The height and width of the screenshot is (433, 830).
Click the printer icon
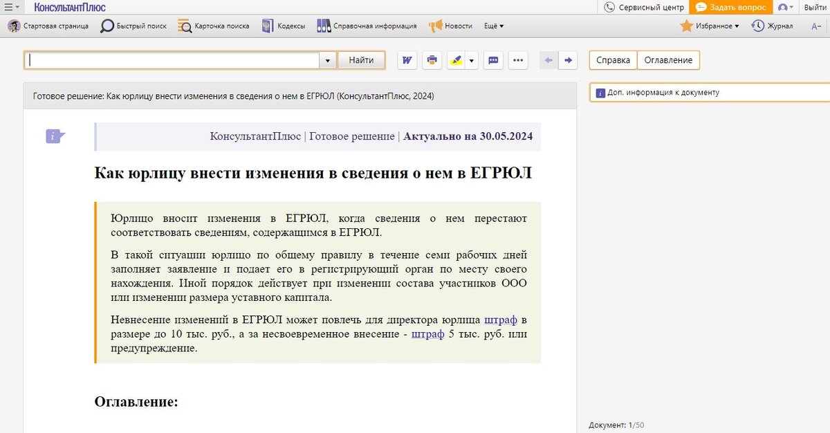(x=432, y=60)
